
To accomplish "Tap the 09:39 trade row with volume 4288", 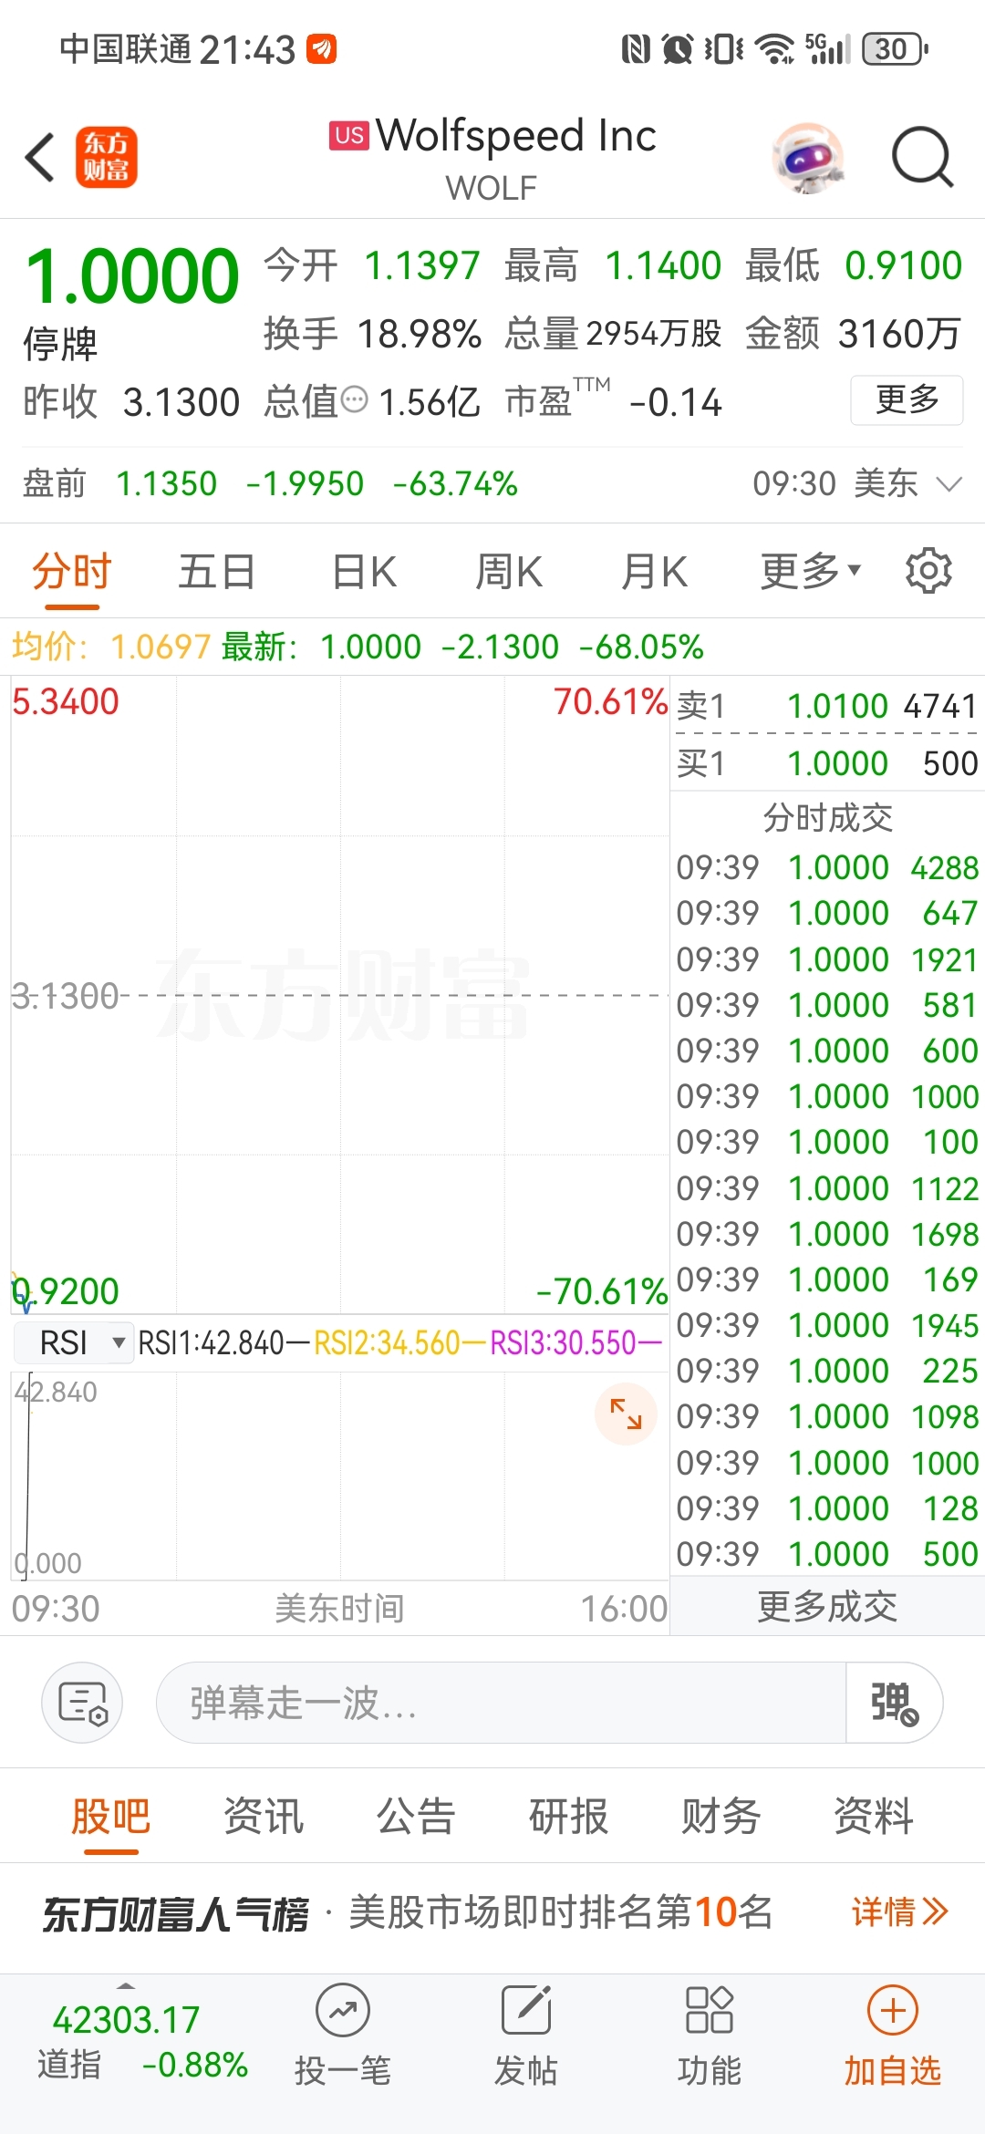I will click(x=827, y=867).
